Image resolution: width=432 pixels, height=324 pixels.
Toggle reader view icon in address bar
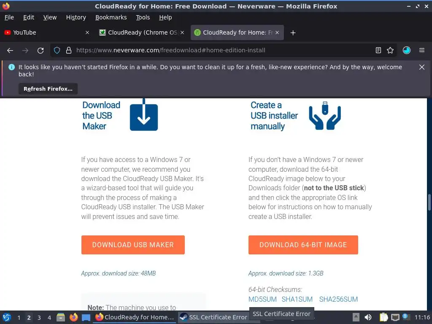[378, 50]
